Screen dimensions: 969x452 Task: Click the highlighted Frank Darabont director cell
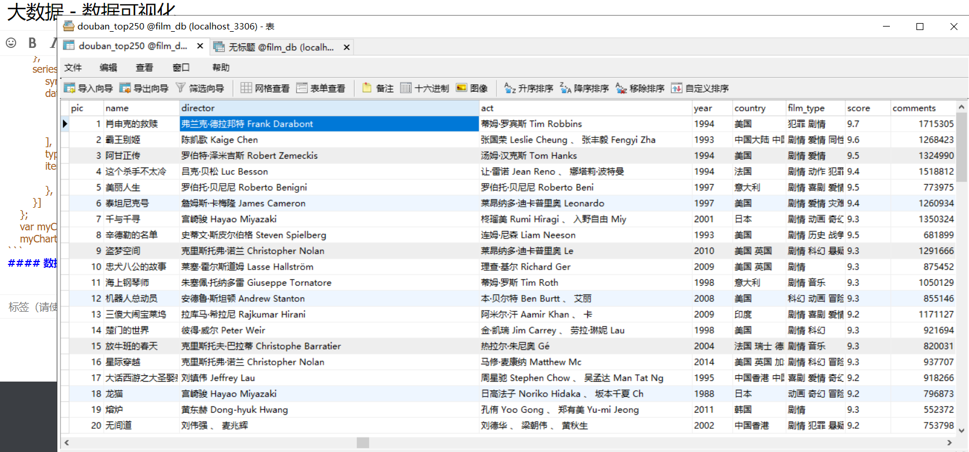tap(329, 124)
